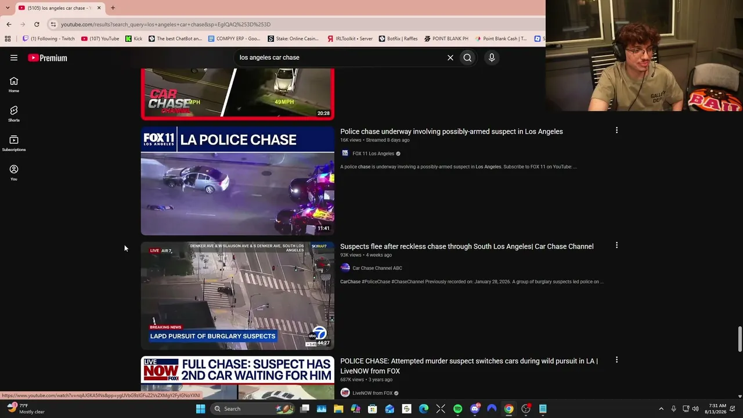Open LAPD pursuit of burglary suspects thumbnail
Screen dimensions: 743x418
click(237, 296)
